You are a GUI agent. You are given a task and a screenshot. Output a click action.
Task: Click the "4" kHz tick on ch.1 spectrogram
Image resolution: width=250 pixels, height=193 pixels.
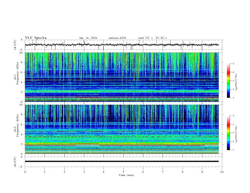click(x=22, y=82)
